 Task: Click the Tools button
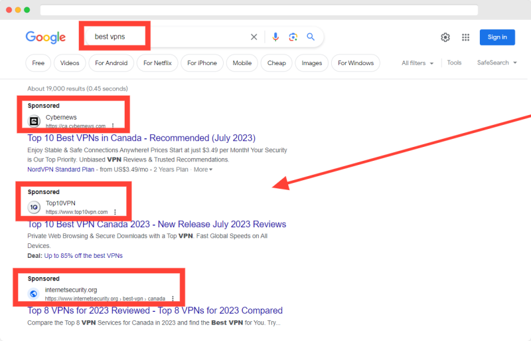point(454,62)
